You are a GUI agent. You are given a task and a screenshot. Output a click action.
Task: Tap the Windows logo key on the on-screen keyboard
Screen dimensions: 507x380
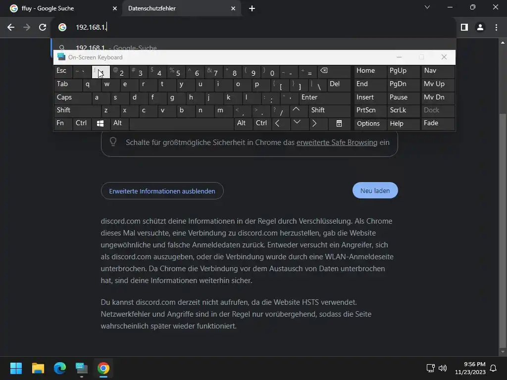100,124
